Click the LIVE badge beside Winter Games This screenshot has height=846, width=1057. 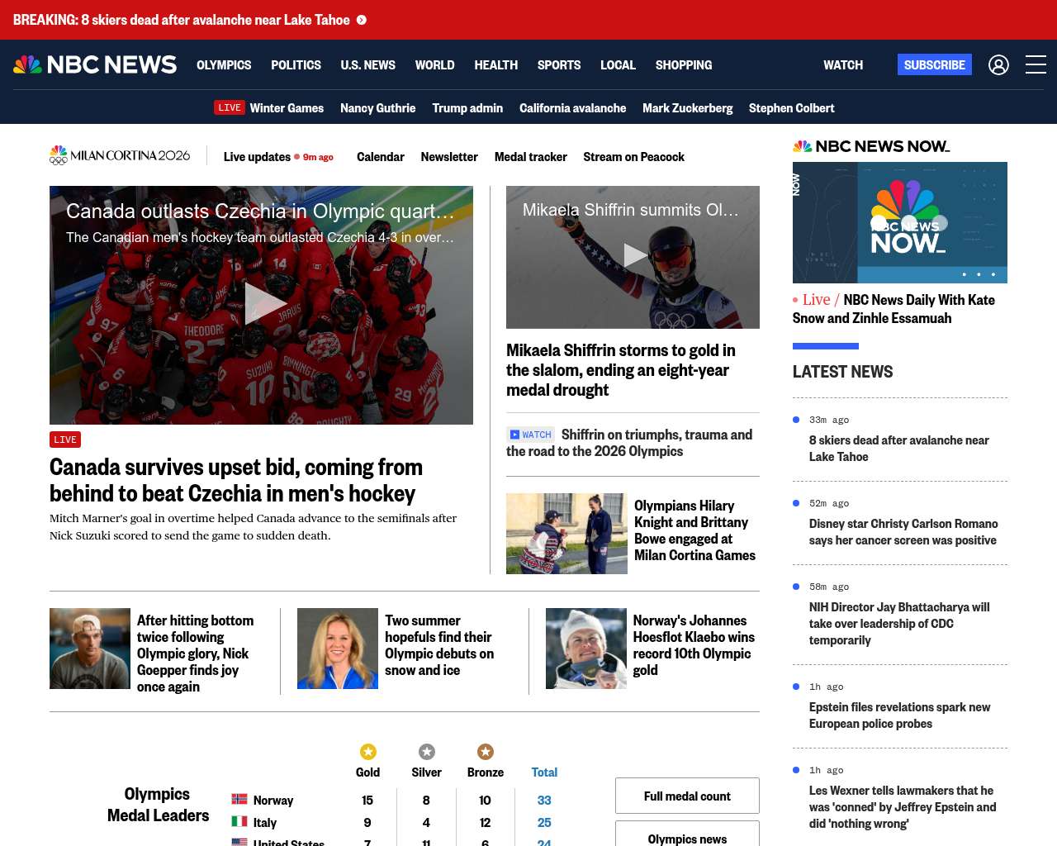229,107
